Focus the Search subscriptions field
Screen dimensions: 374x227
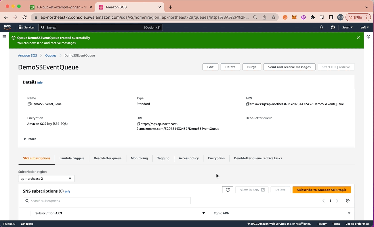(106, 201)
